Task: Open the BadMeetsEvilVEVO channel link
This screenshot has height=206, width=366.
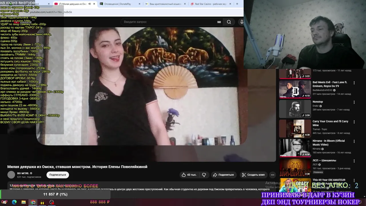Action: pyautogui.click(x=322, y=90)
